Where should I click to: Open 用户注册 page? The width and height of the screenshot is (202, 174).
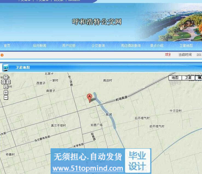click(69, 46)
